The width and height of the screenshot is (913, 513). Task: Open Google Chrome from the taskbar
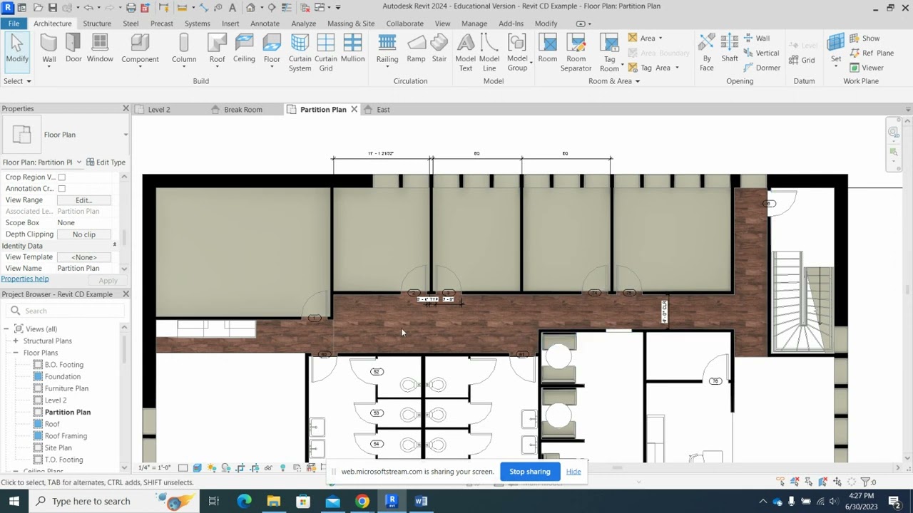[362, 501]
